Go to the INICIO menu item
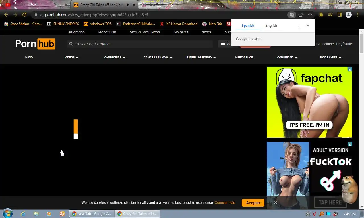Screen dimensions: 364x218 point(29,58)
